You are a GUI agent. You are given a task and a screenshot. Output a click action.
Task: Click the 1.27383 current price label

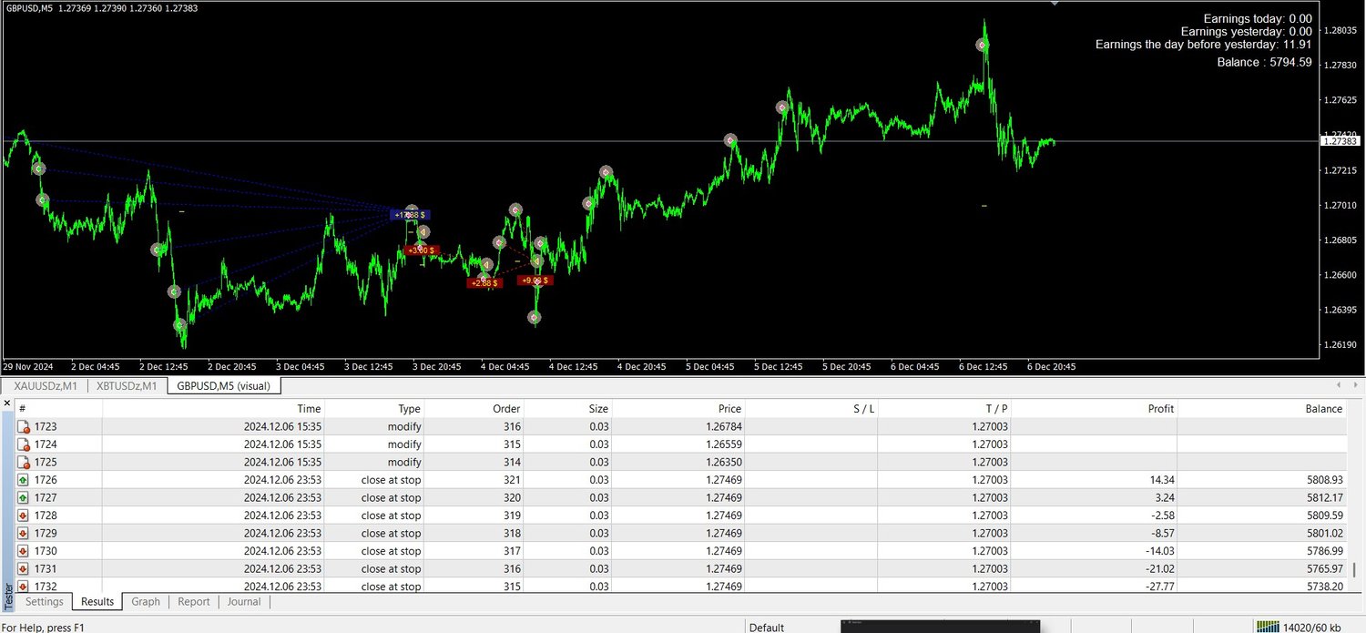[x=1340, y=141]
